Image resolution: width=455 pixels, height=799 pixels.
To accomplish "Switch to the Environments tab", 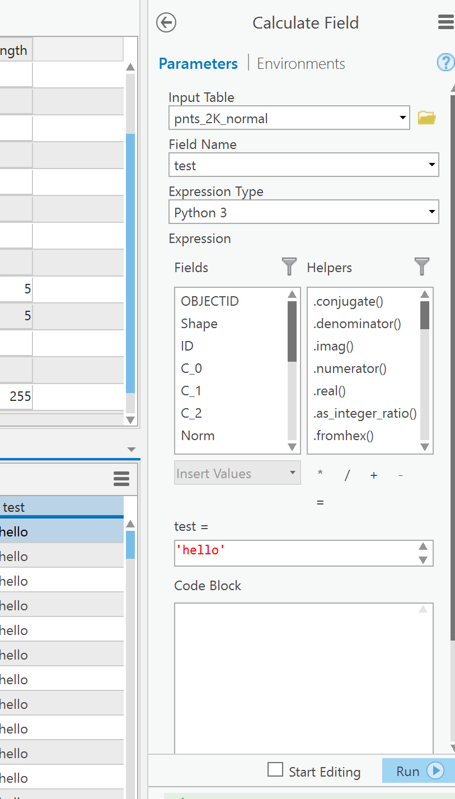I will point(301,64).
